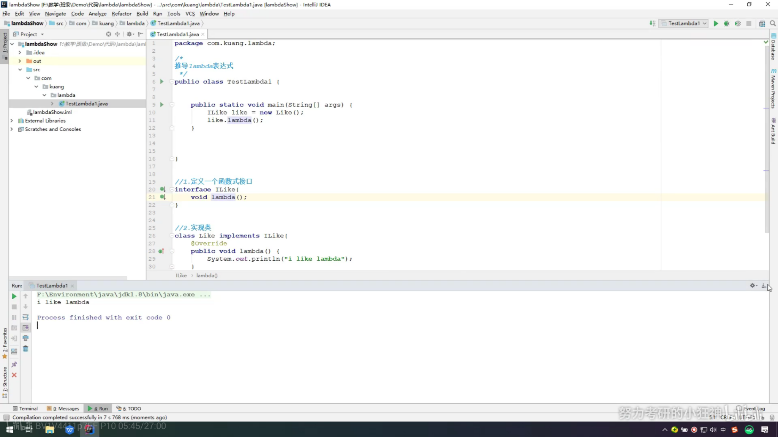Toggle scroll to end in Run console
This screenshot has width=778, height=437.
point(25,328)
